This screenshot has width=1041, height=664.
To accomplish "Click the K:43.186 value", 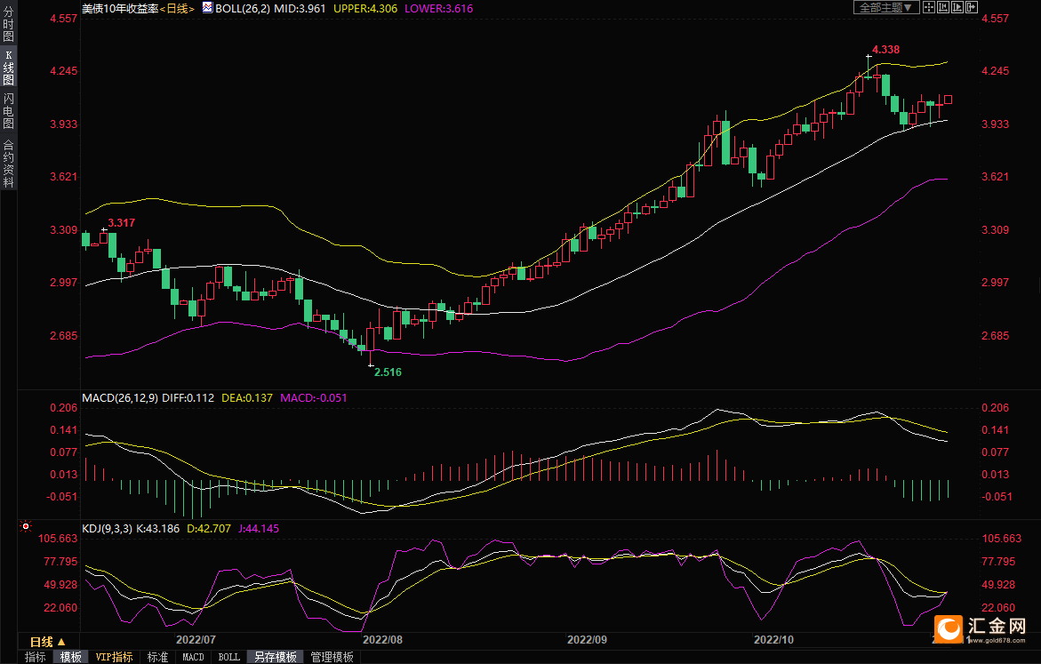I will click(158, 529).
